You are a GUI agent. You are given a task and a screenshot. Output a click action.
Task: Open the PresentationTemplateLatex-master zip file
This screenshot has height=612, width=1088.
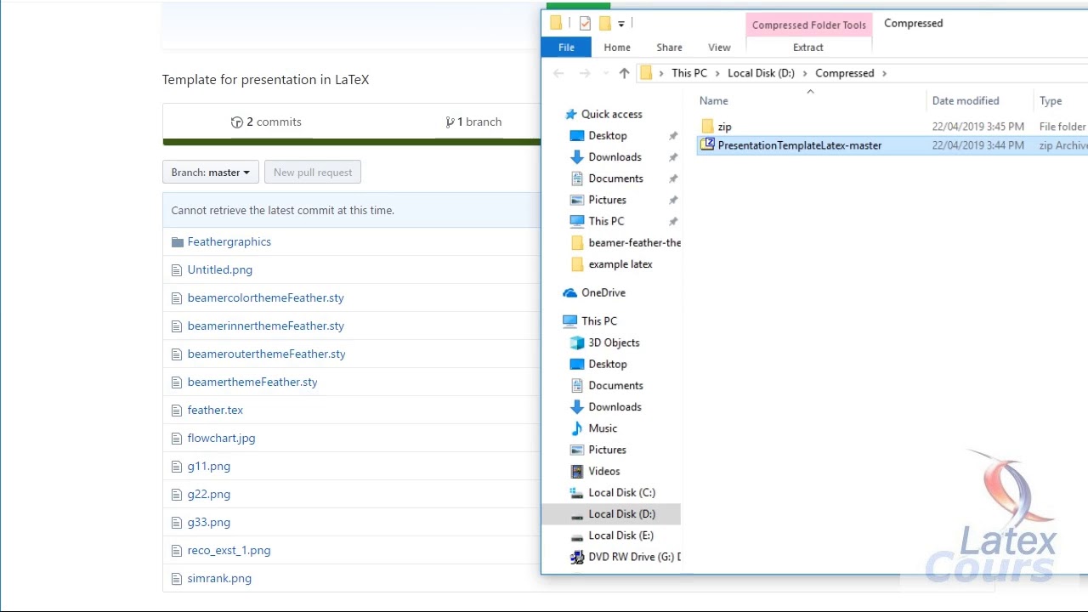pyautogui.click(x=799, y=145)
